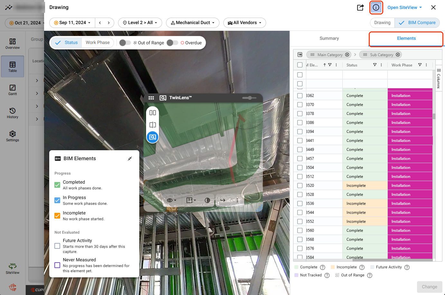Image resolution: width=445 pixels, height=295 pixels.
Task: Open the TwinLens eye visibility dropdown
Action: tap(172, 200)
